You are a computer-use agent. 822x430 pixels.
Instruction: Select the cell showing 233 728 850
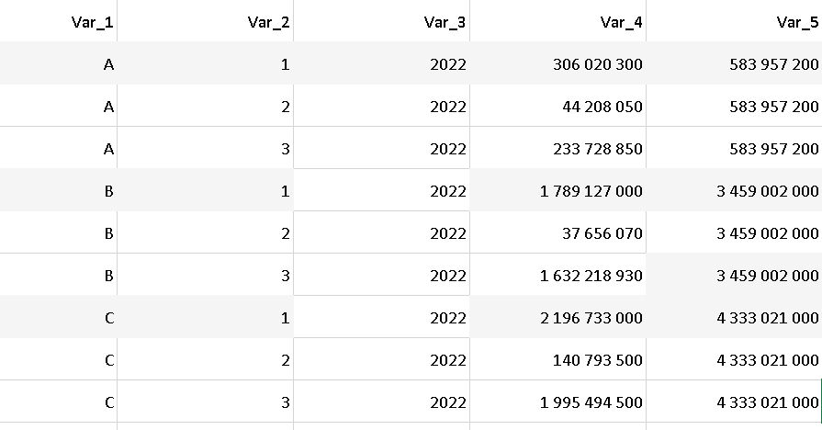pyautogui.click(x=598, y=149)
